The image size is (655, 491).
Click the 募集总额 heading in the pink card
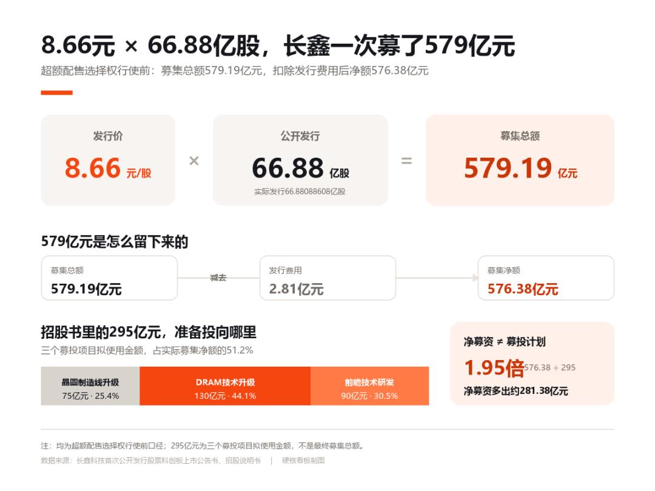(520, 136)
